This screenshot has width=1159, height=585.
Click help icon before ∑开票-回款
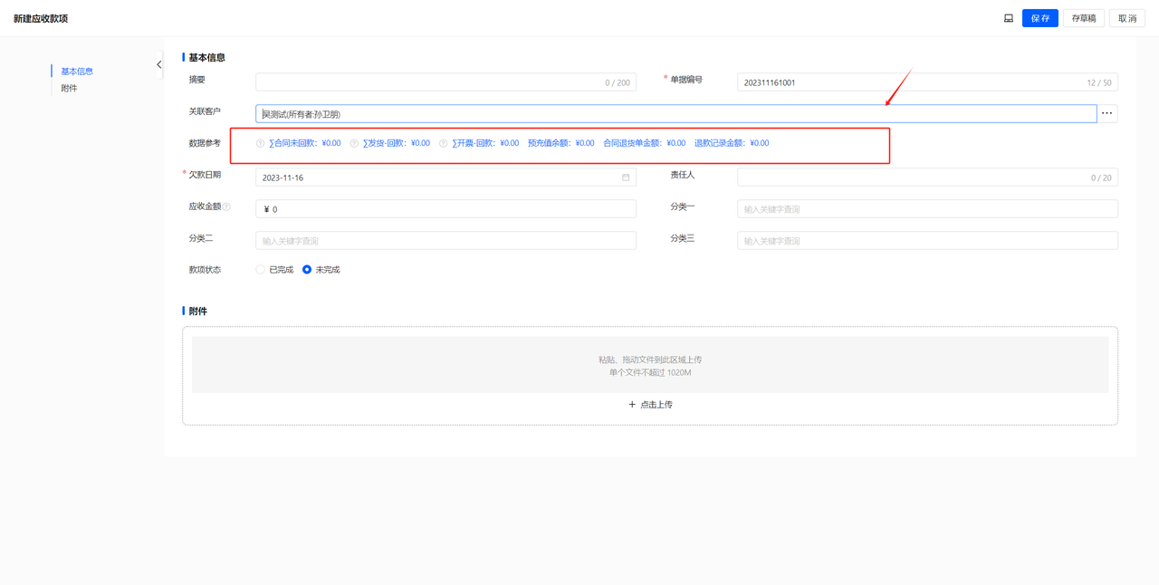coord(443,143)
